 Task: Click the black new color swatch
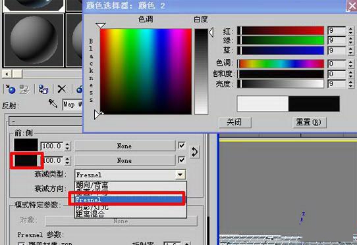(314, 104)
